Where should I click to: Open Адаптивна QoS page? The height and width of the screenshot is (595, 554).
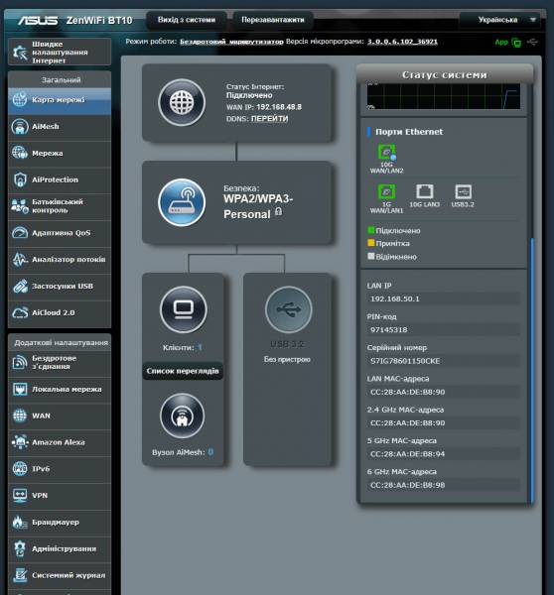(60, 233)
